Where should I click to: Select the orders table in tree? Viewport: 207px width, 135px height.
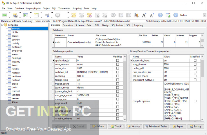pos(15,84)
